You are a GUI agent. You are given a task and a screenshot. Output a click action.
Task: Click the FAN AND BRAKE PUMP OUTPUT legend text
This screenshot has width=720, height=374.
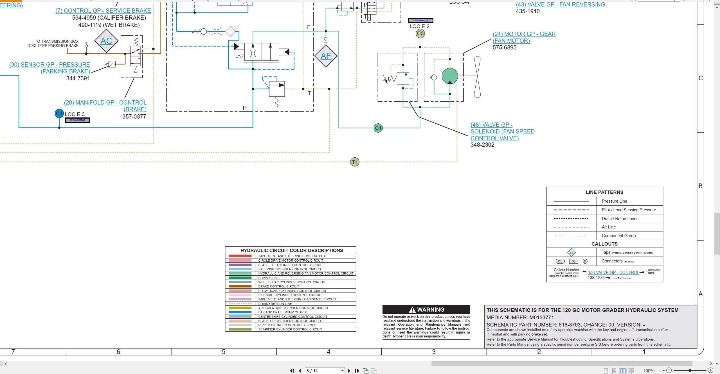point(283,312)
